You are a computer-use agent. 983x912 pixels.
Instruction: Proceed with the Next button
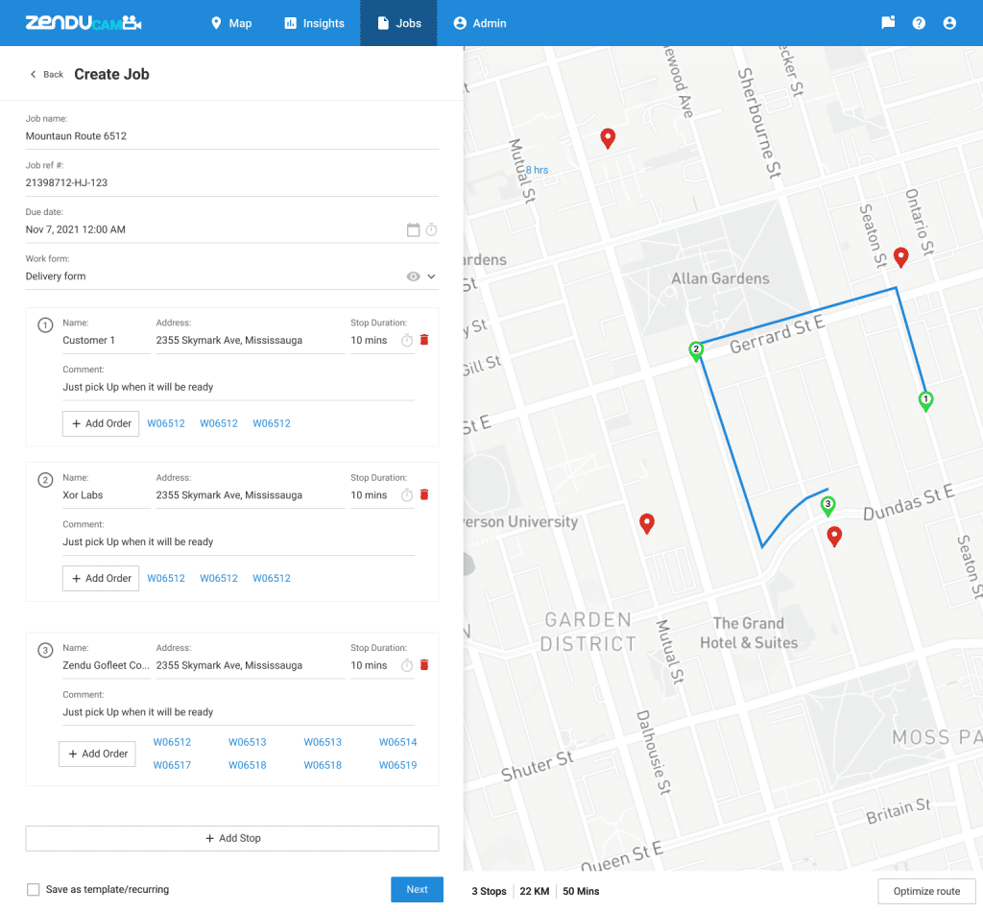(417, 889)
